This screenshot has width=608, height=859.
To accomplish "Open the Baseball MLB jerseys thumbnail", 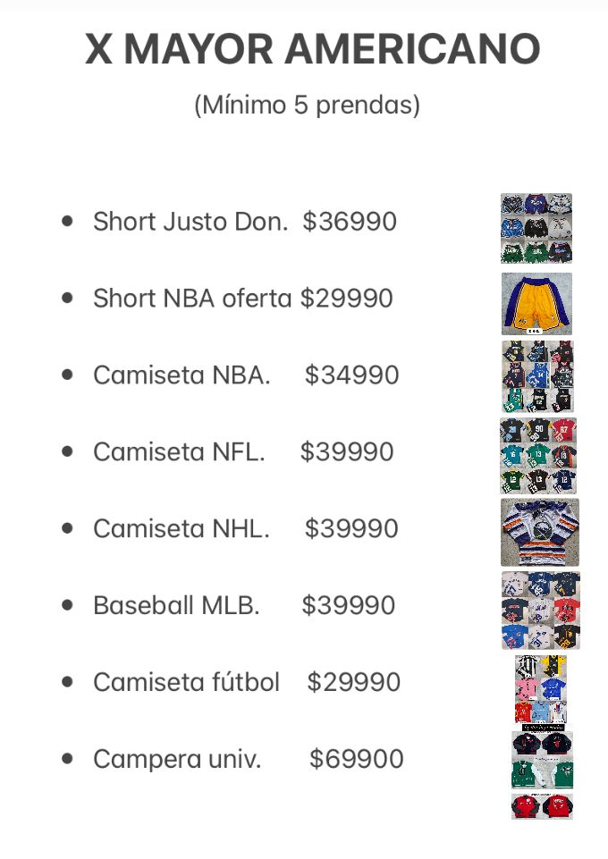I will tap(540, 611).
